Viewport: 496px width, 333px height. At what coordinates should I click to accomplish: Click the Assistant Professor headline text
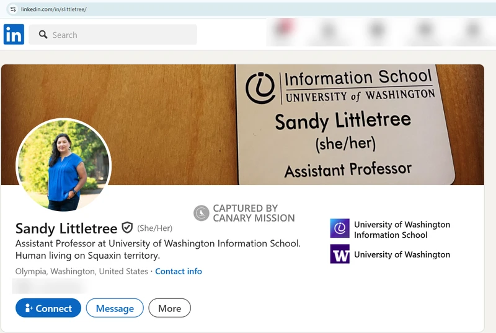[158, 243]
